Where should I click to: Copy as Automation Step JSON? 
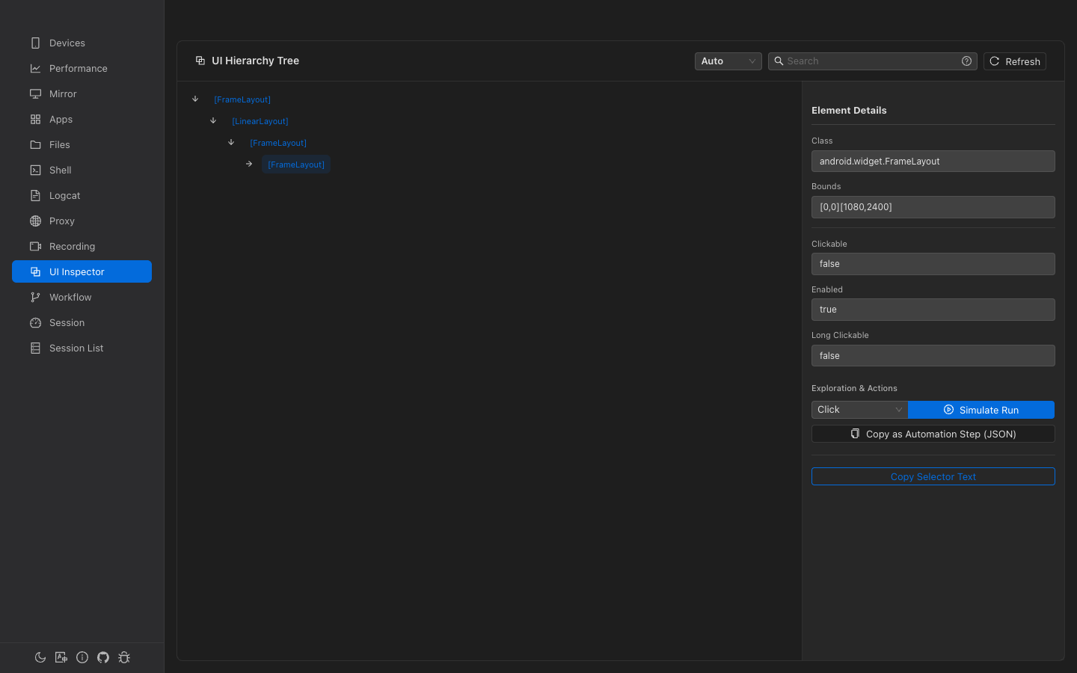[933, 434]
